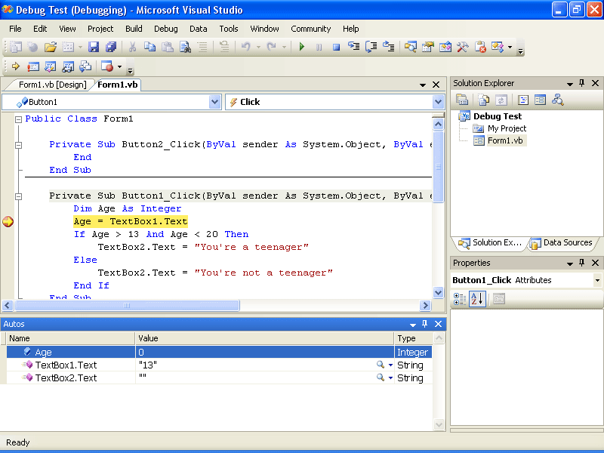Toggle auto-hide pin on Autos panel

pyautogui.click(x=424, y=324)
